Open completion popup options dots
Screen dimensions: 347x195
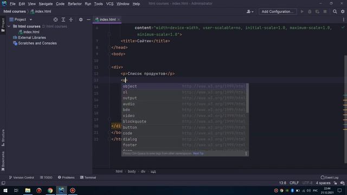[x=246, y=153]
